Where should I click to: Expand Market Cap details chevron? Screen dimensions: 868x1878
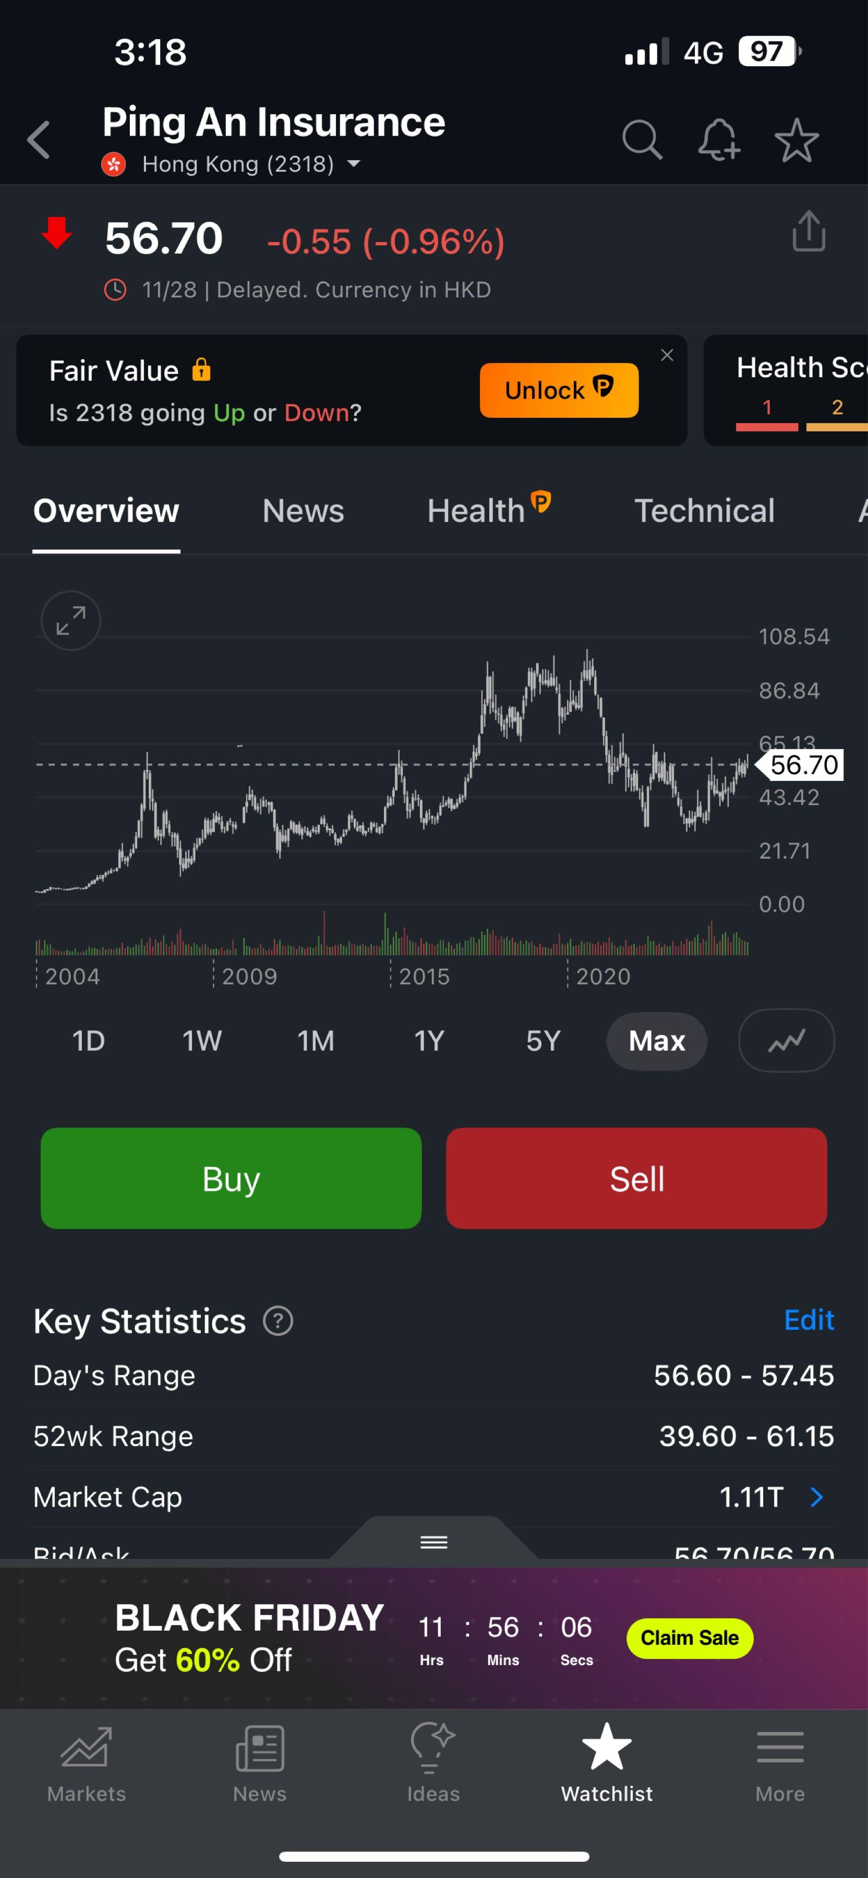tap(817, 1497)
